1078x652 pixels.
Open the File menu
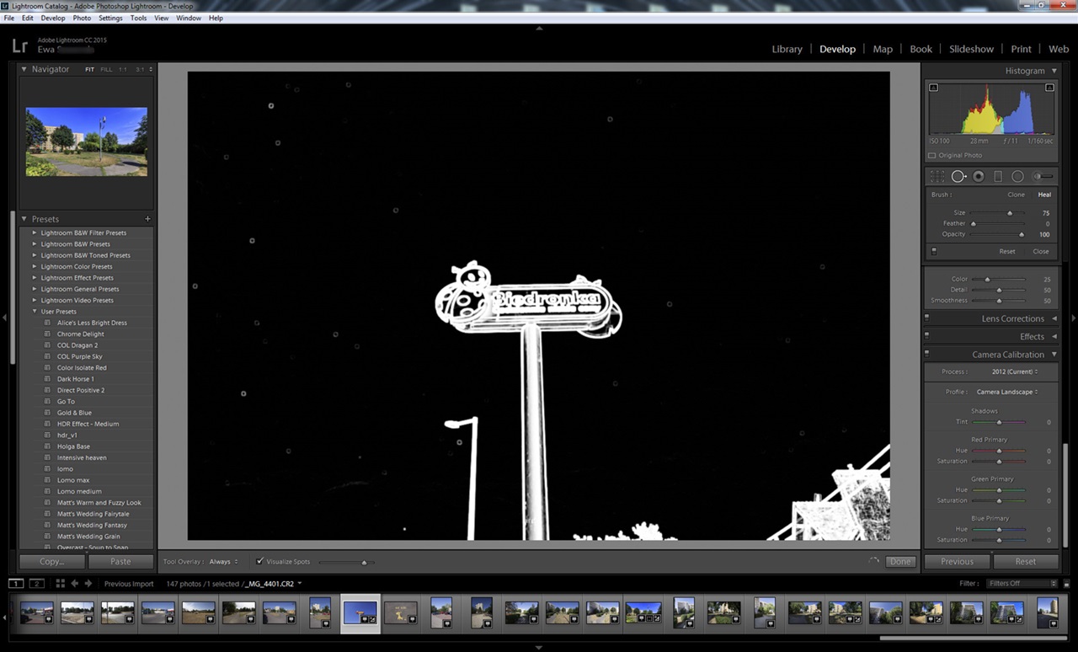(9, 18)
